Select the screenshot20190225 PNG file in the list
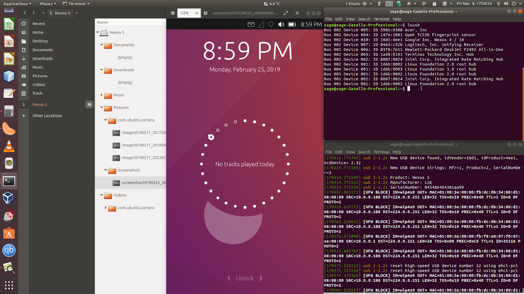 [144, 183]
